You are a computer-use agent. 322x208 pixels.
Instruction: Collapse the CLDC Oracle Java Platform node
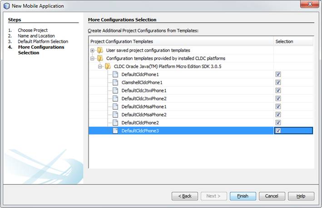tap(100, 66)
